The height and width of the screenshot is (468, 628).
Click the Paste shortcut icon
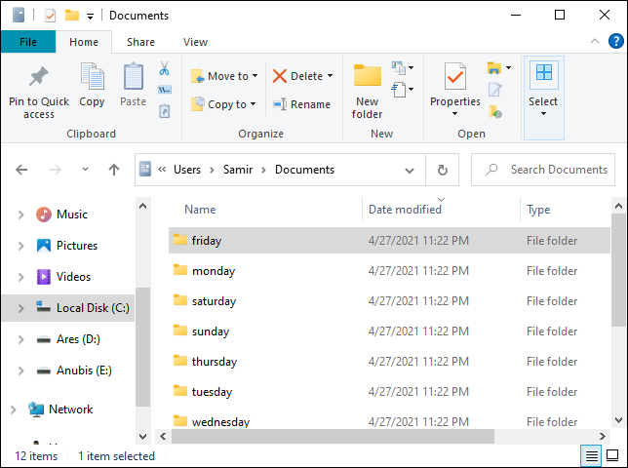[165, 111]
